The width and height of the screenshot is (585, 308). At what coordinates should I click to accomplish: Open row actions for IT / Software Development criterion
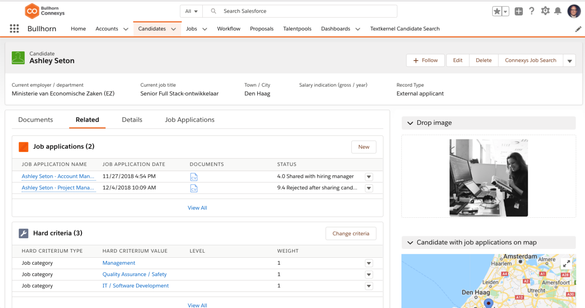369,286
